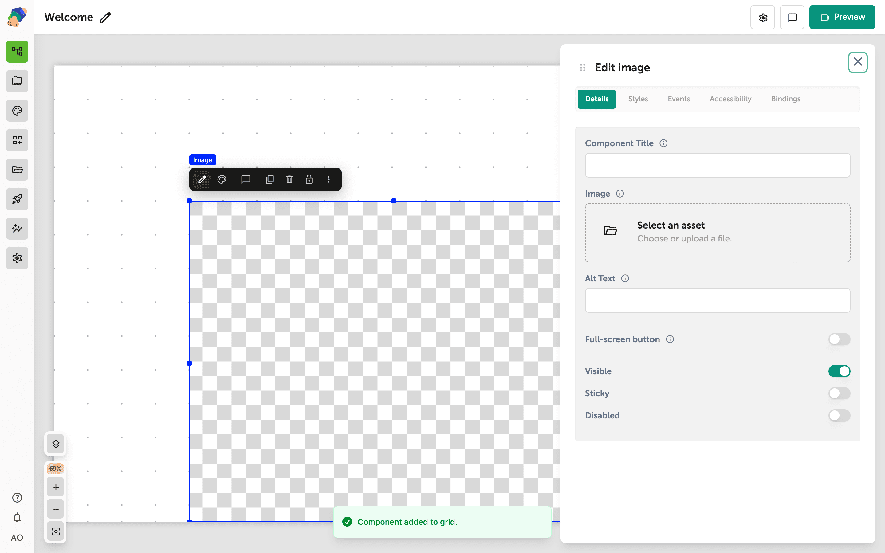
Task: Turn off the Visible toggle
Action: (839, 371)
